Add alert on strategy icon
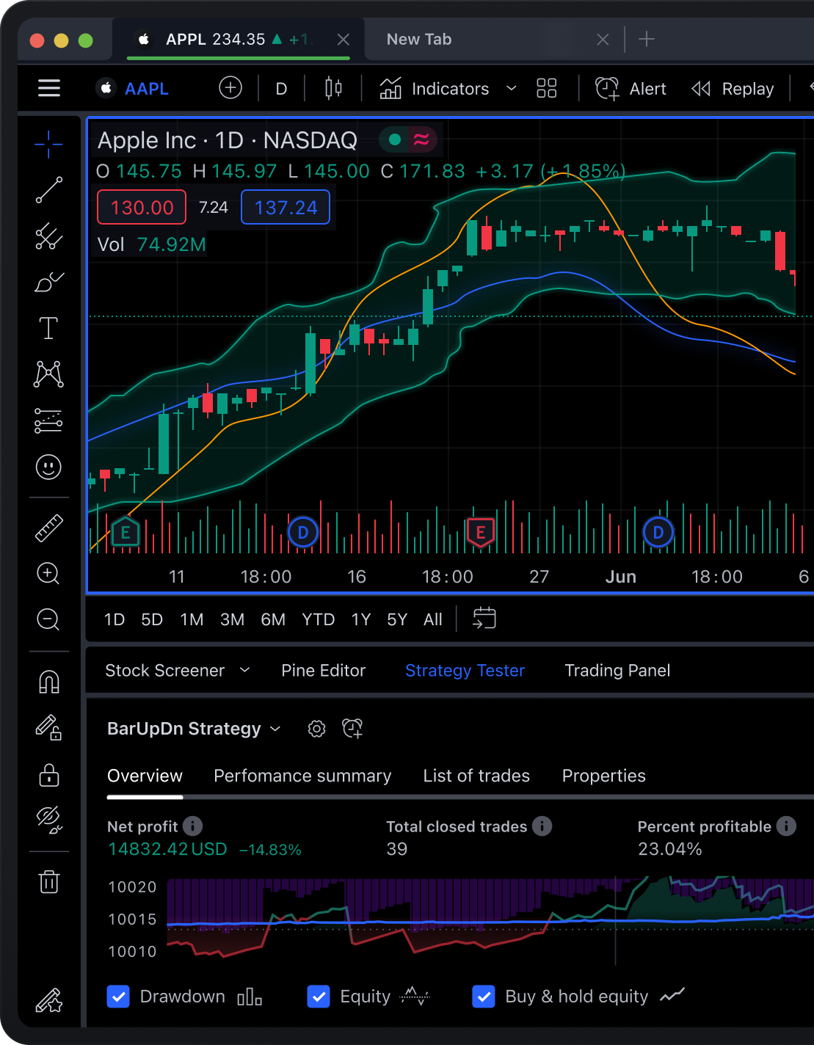The width and height of the screenshot is (814, 1045). pyautogui.click(x=353, y=729)
